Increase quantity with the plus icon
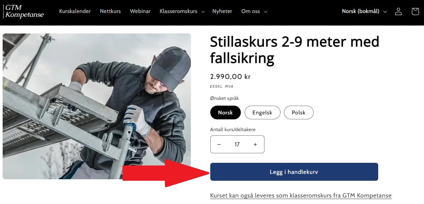Viewport: 424px width, 204px height. [x=255, y=145]
